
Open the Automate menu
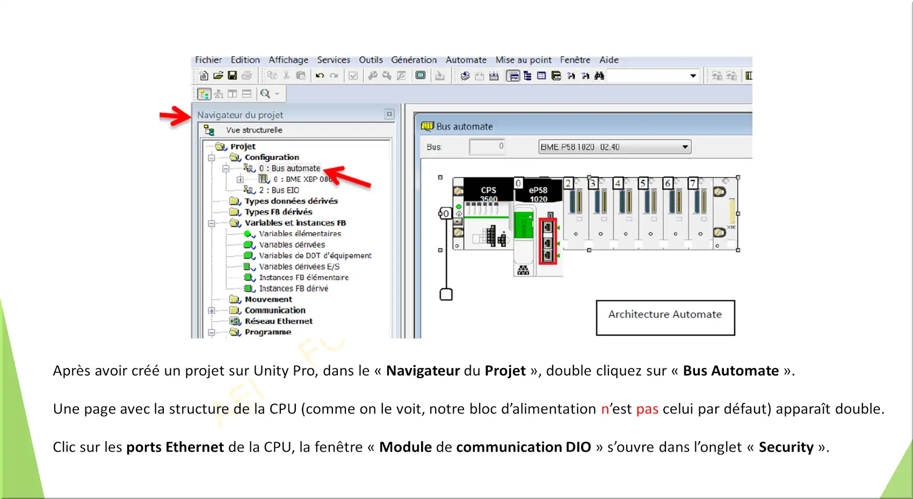pyautogui.click(x=466, y=60)
